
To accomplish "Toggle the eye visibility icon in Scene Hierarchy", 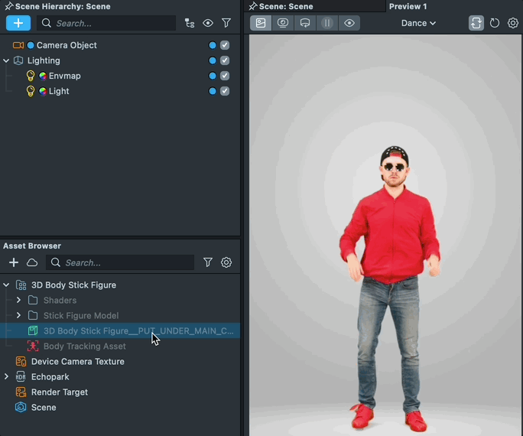I will pyautogui.click(x=208, y=23).
